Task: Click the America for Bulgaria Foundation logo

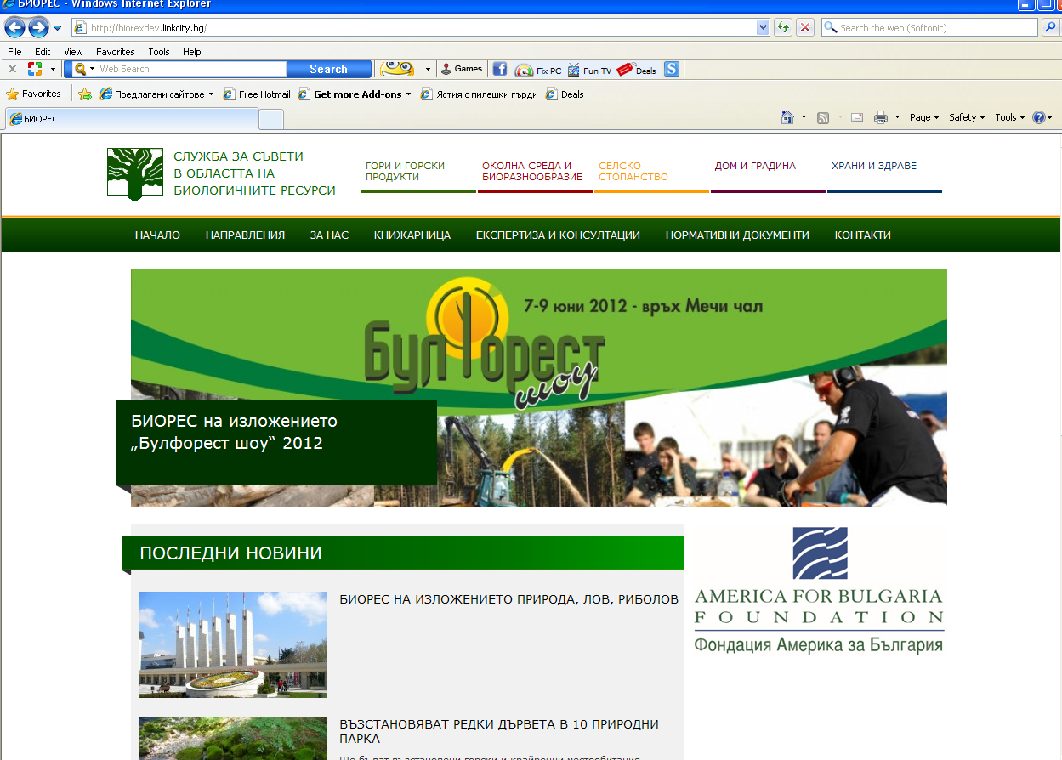Action: tap(819, 590)
